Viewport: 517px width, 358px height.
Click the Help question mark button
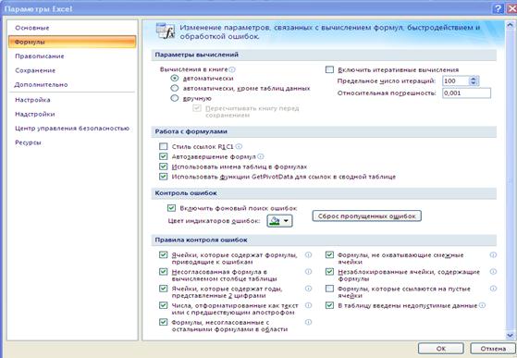pyautogui.click(x=498, y=9)
